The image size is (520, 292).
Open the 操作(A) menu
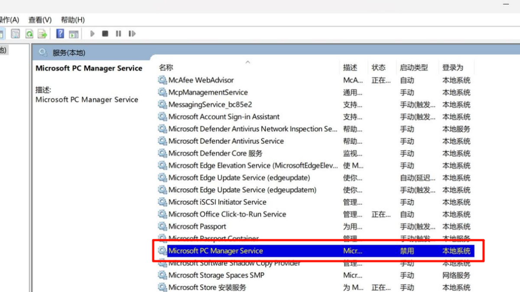coord(9,20)
